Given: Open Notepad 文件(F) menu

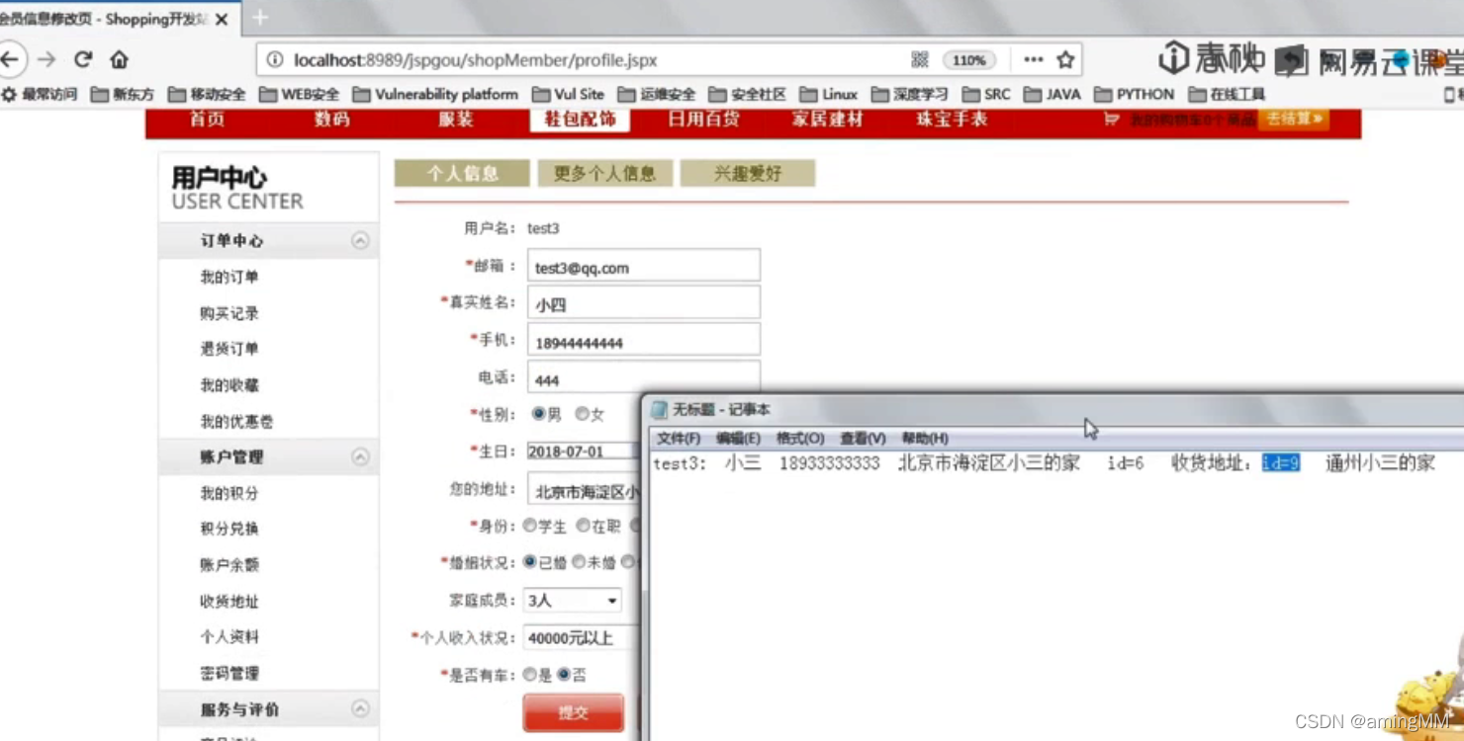Looking at the screenshot, I should point(679,438).
